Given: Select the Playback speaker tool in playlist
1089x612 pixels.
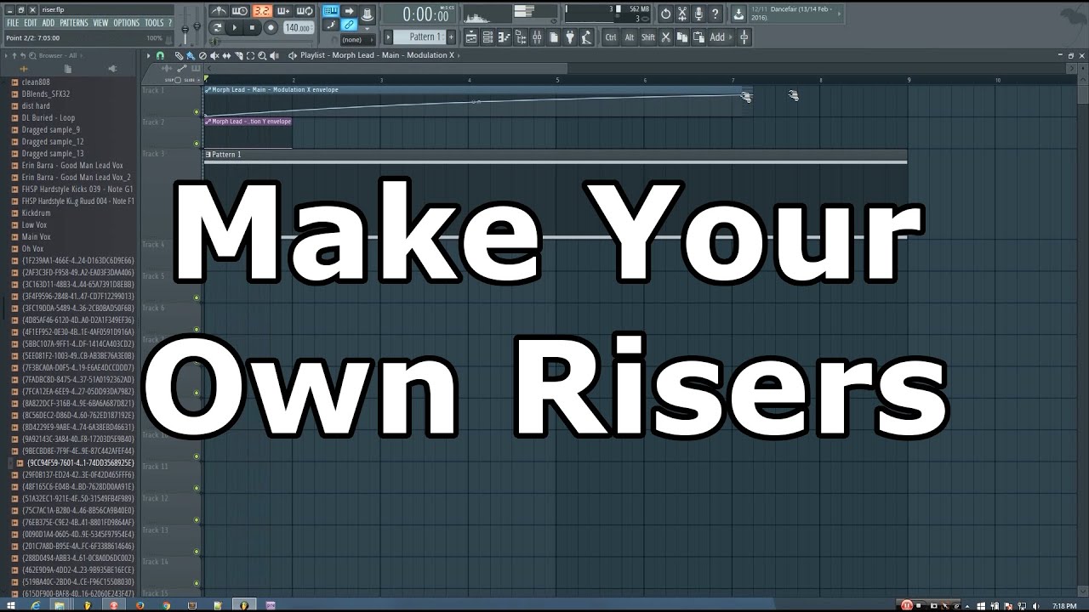Looking at the screenshot, I should tap(275, 55).
